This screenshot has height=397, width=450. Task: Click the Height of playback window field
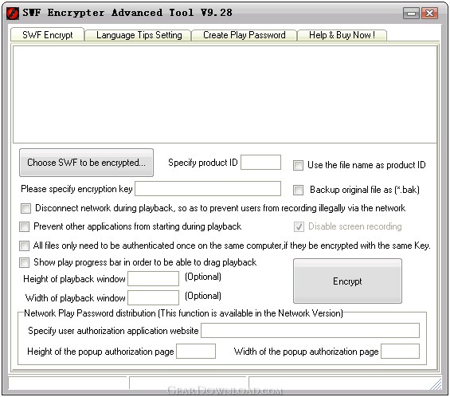tap(153, 279)
